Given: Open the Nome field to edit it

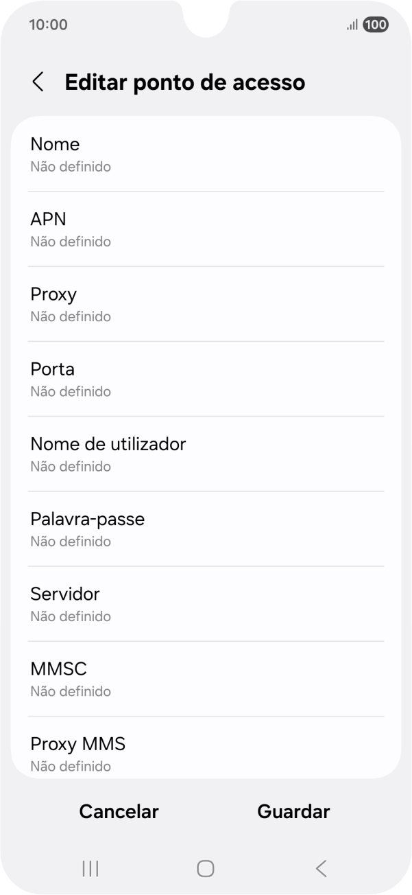Looking at the screenshot, I should [x=206, y=154].
